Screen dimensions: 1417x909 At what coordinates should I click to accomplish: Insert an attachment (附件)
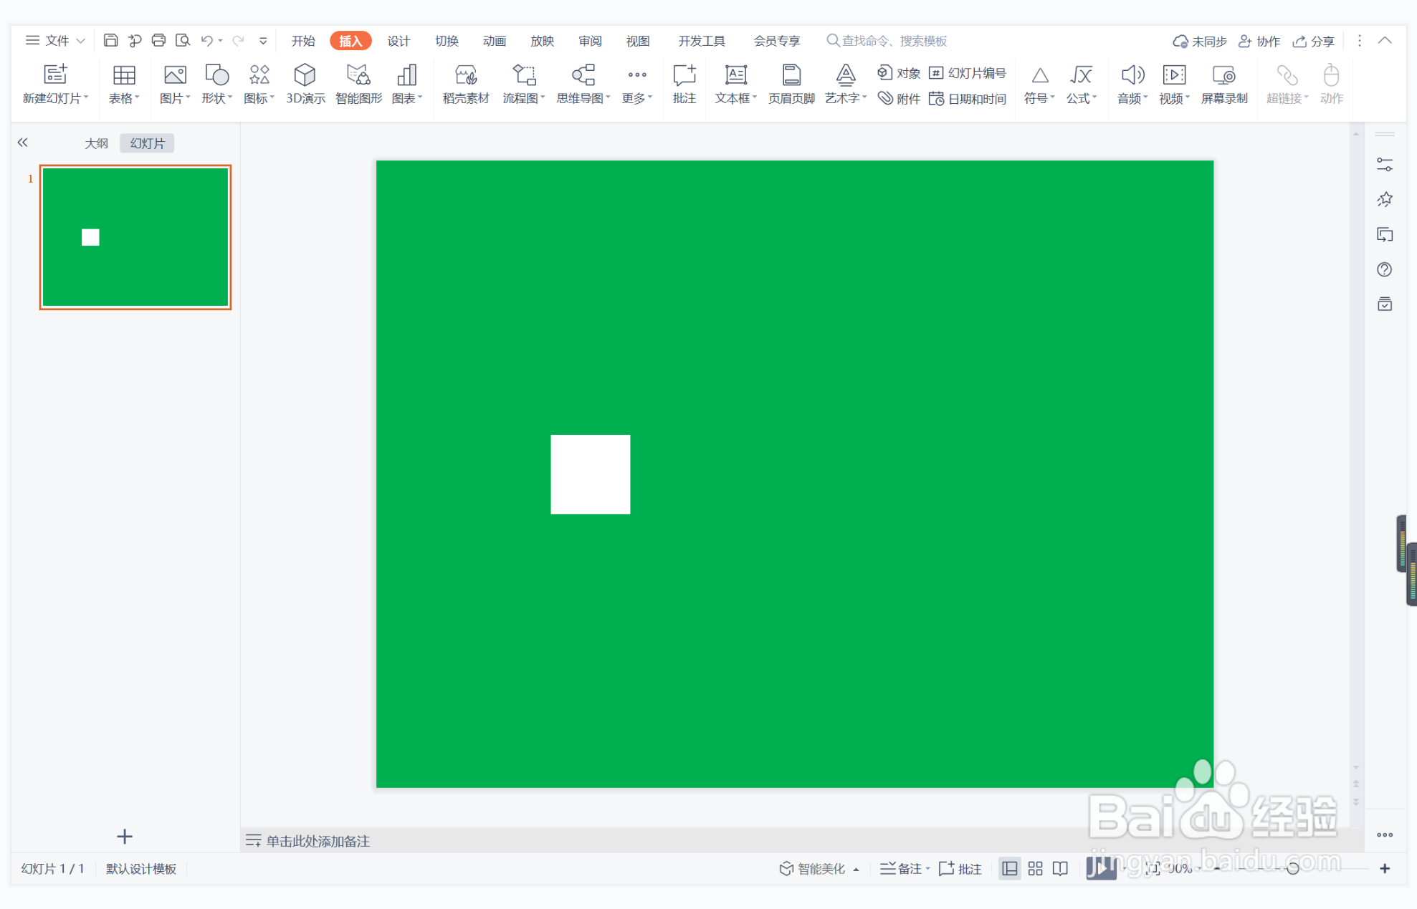click(899, 98)
